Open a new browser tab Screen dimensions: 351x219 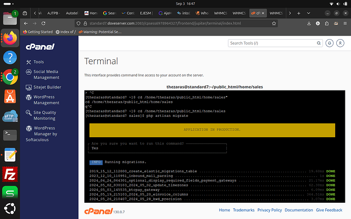[x=299, y=13]
